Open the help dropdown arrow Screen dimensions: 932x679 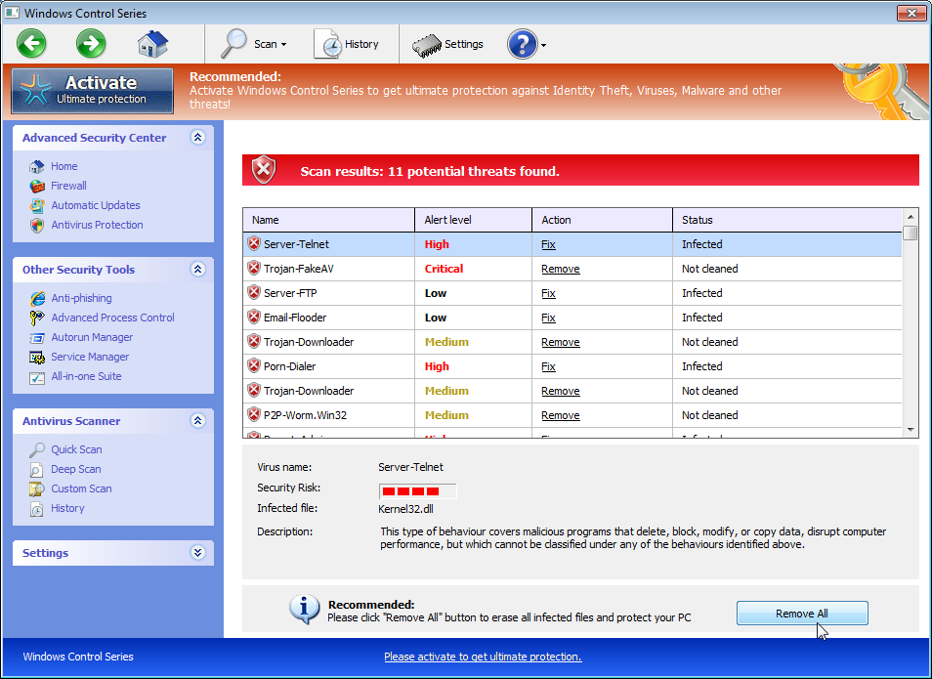point(543,45)
